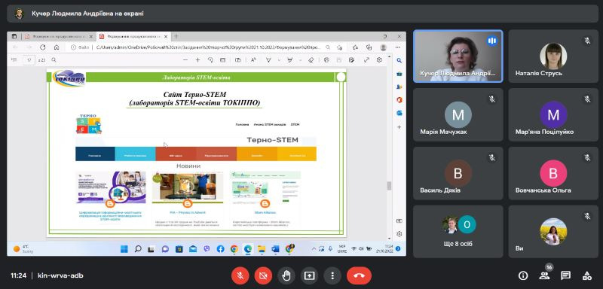
Task: Open the Edge profile avatar
Action: tap(383, 47)
